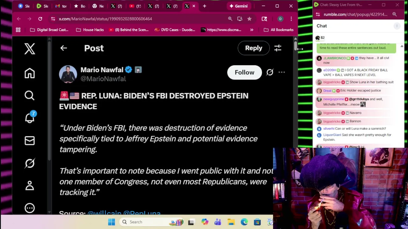Click the taskbar Search box
The width and height of the screenshot is (408, 229).
tap(152, 222)
